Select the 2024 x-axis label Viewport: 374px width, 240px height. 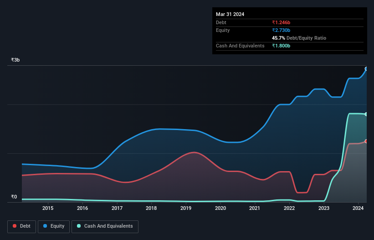[x=358, y=208]
